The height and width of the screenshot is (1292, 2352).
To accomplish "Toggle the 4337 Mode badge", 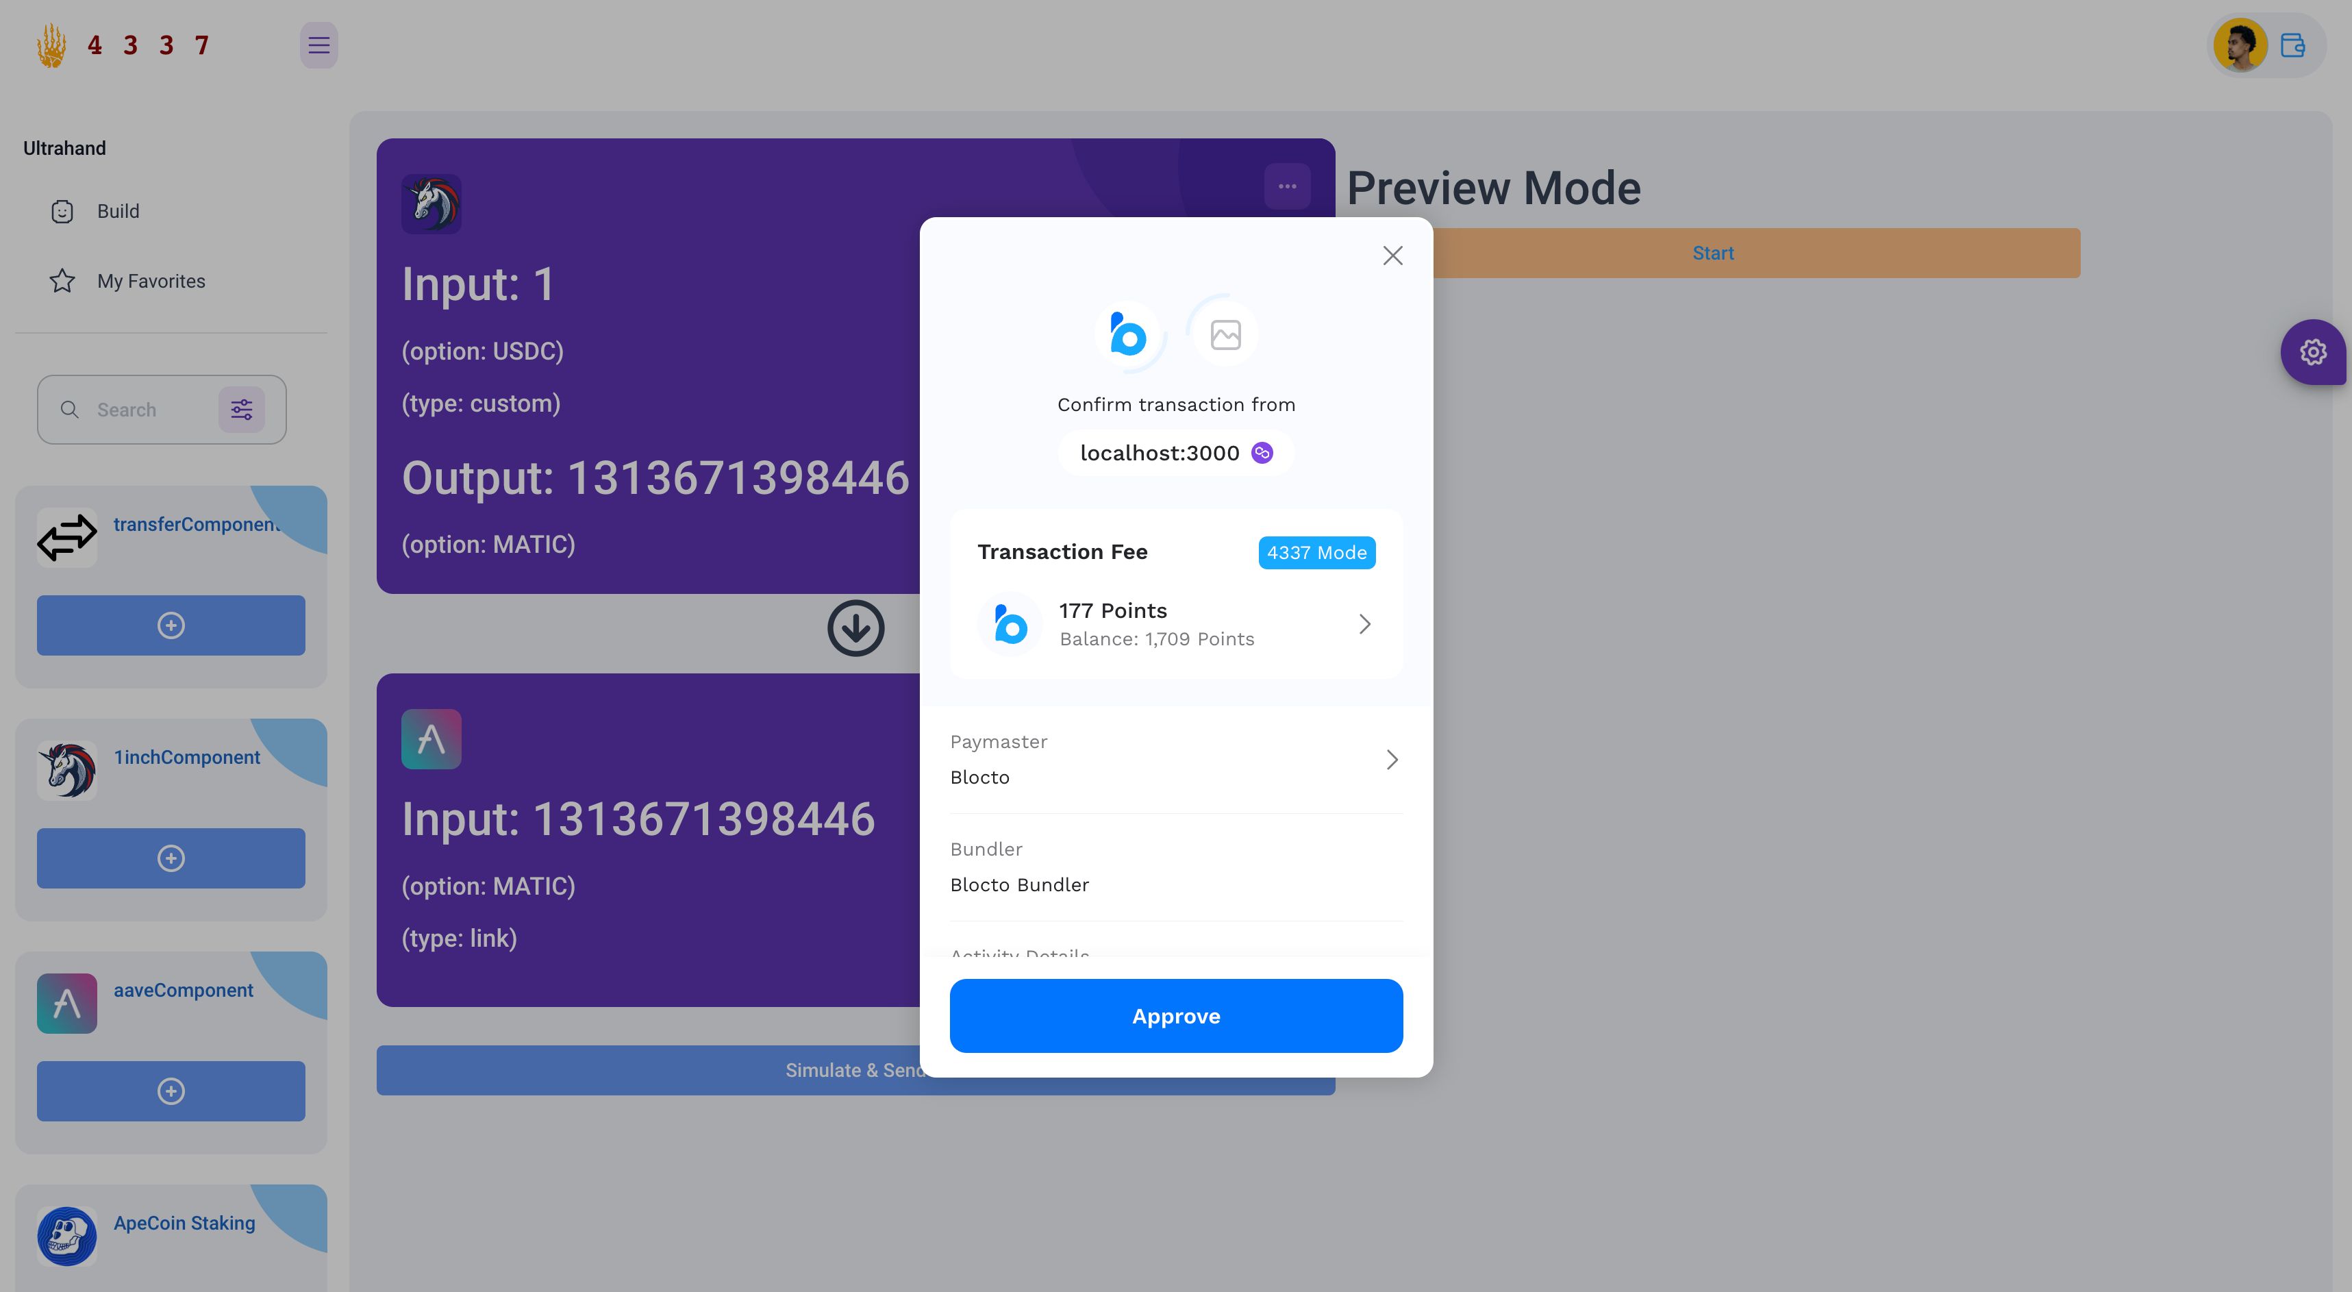I will pos(1315,552).
